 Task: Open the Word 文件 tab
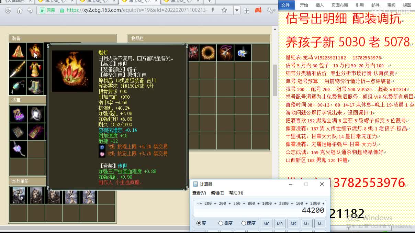pos(285,5)
